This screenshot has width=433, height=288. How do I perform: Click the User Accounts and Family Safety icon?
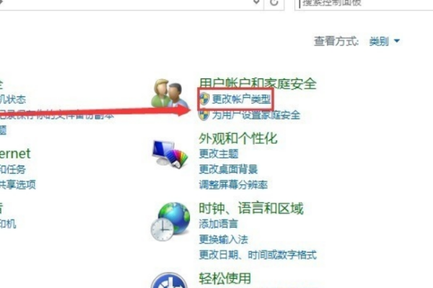pos(170,94)
